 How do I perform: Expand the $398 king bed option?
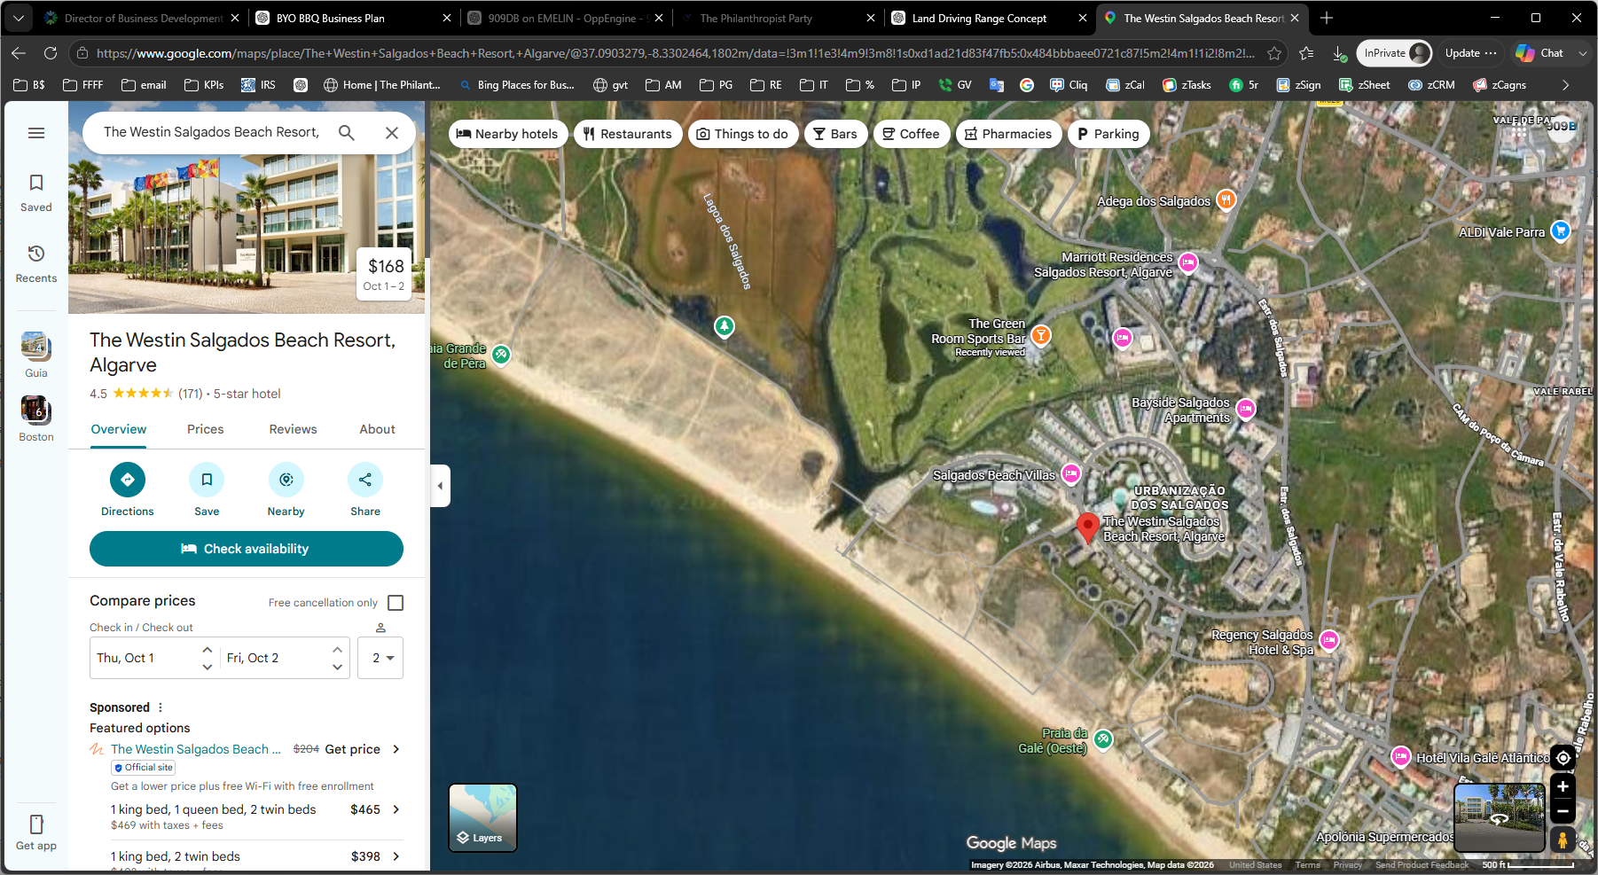pos(396,856)
